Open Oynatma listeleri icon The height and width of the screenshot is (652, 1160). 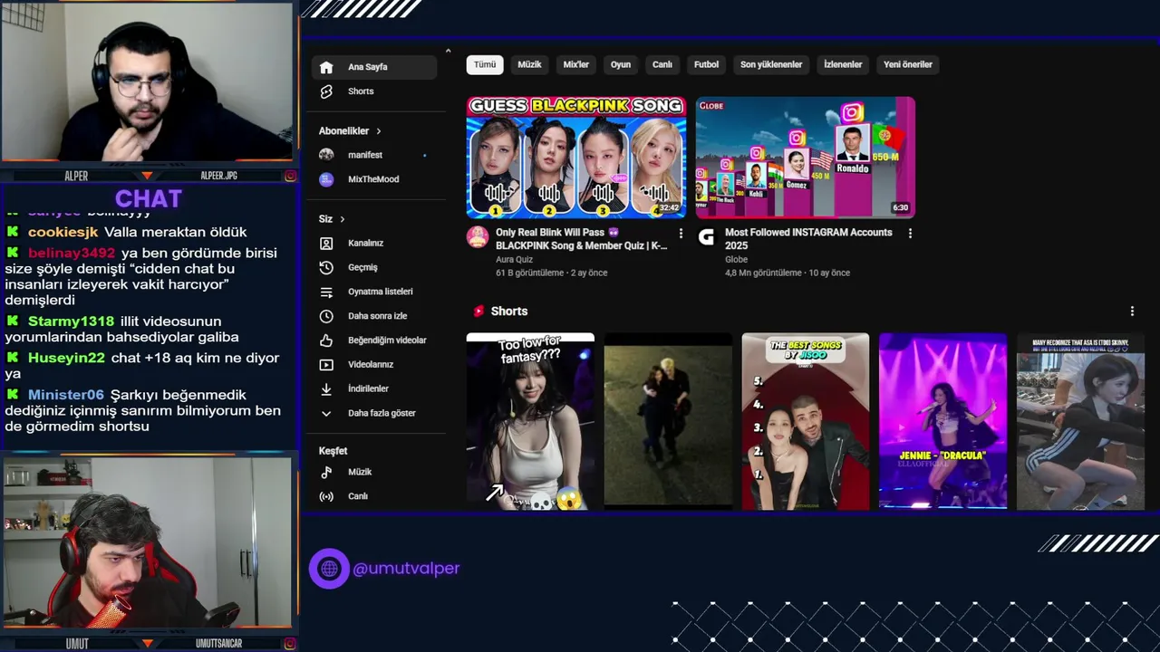tap(327, 292)
